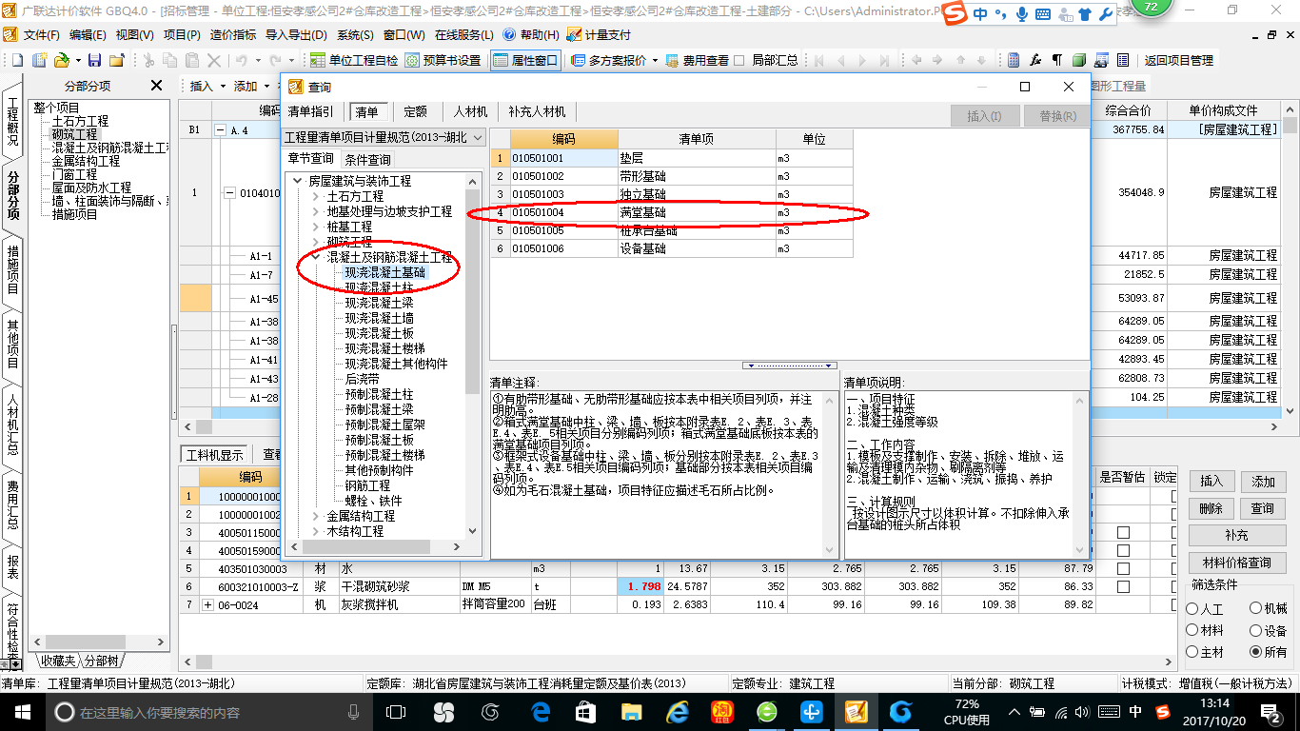This screenshot has width=1300, height=731.
Task: Select the 材料 filter radio button
Action: [x=1192, y=630]
